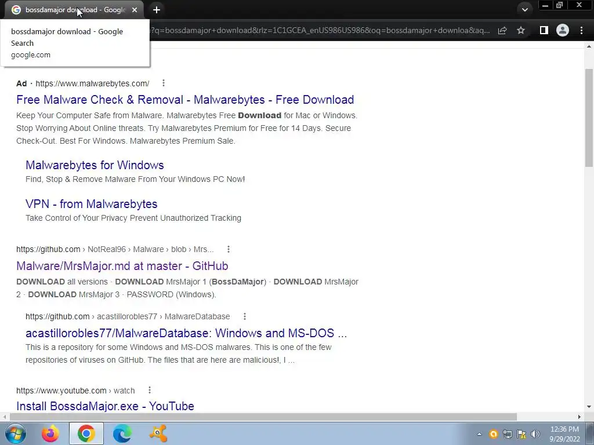Click the https://www.malwarebytes.com/ ad URL text

point(92,83)
